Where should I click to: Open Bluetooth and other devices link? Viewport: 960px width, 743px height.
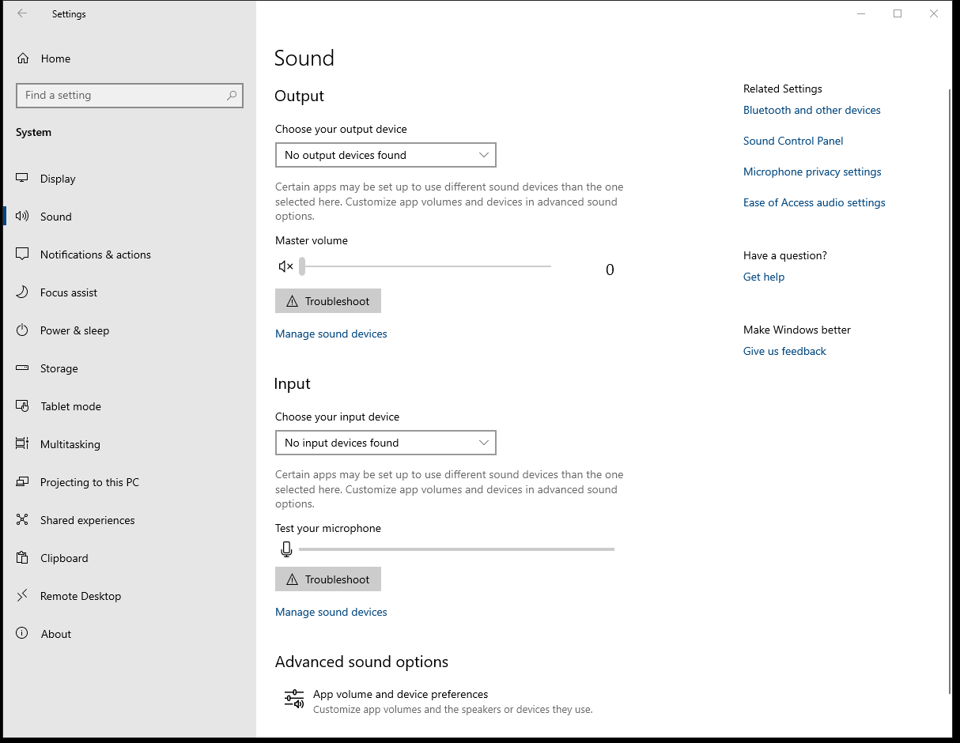pyautogui.click(x=811, y=110)
